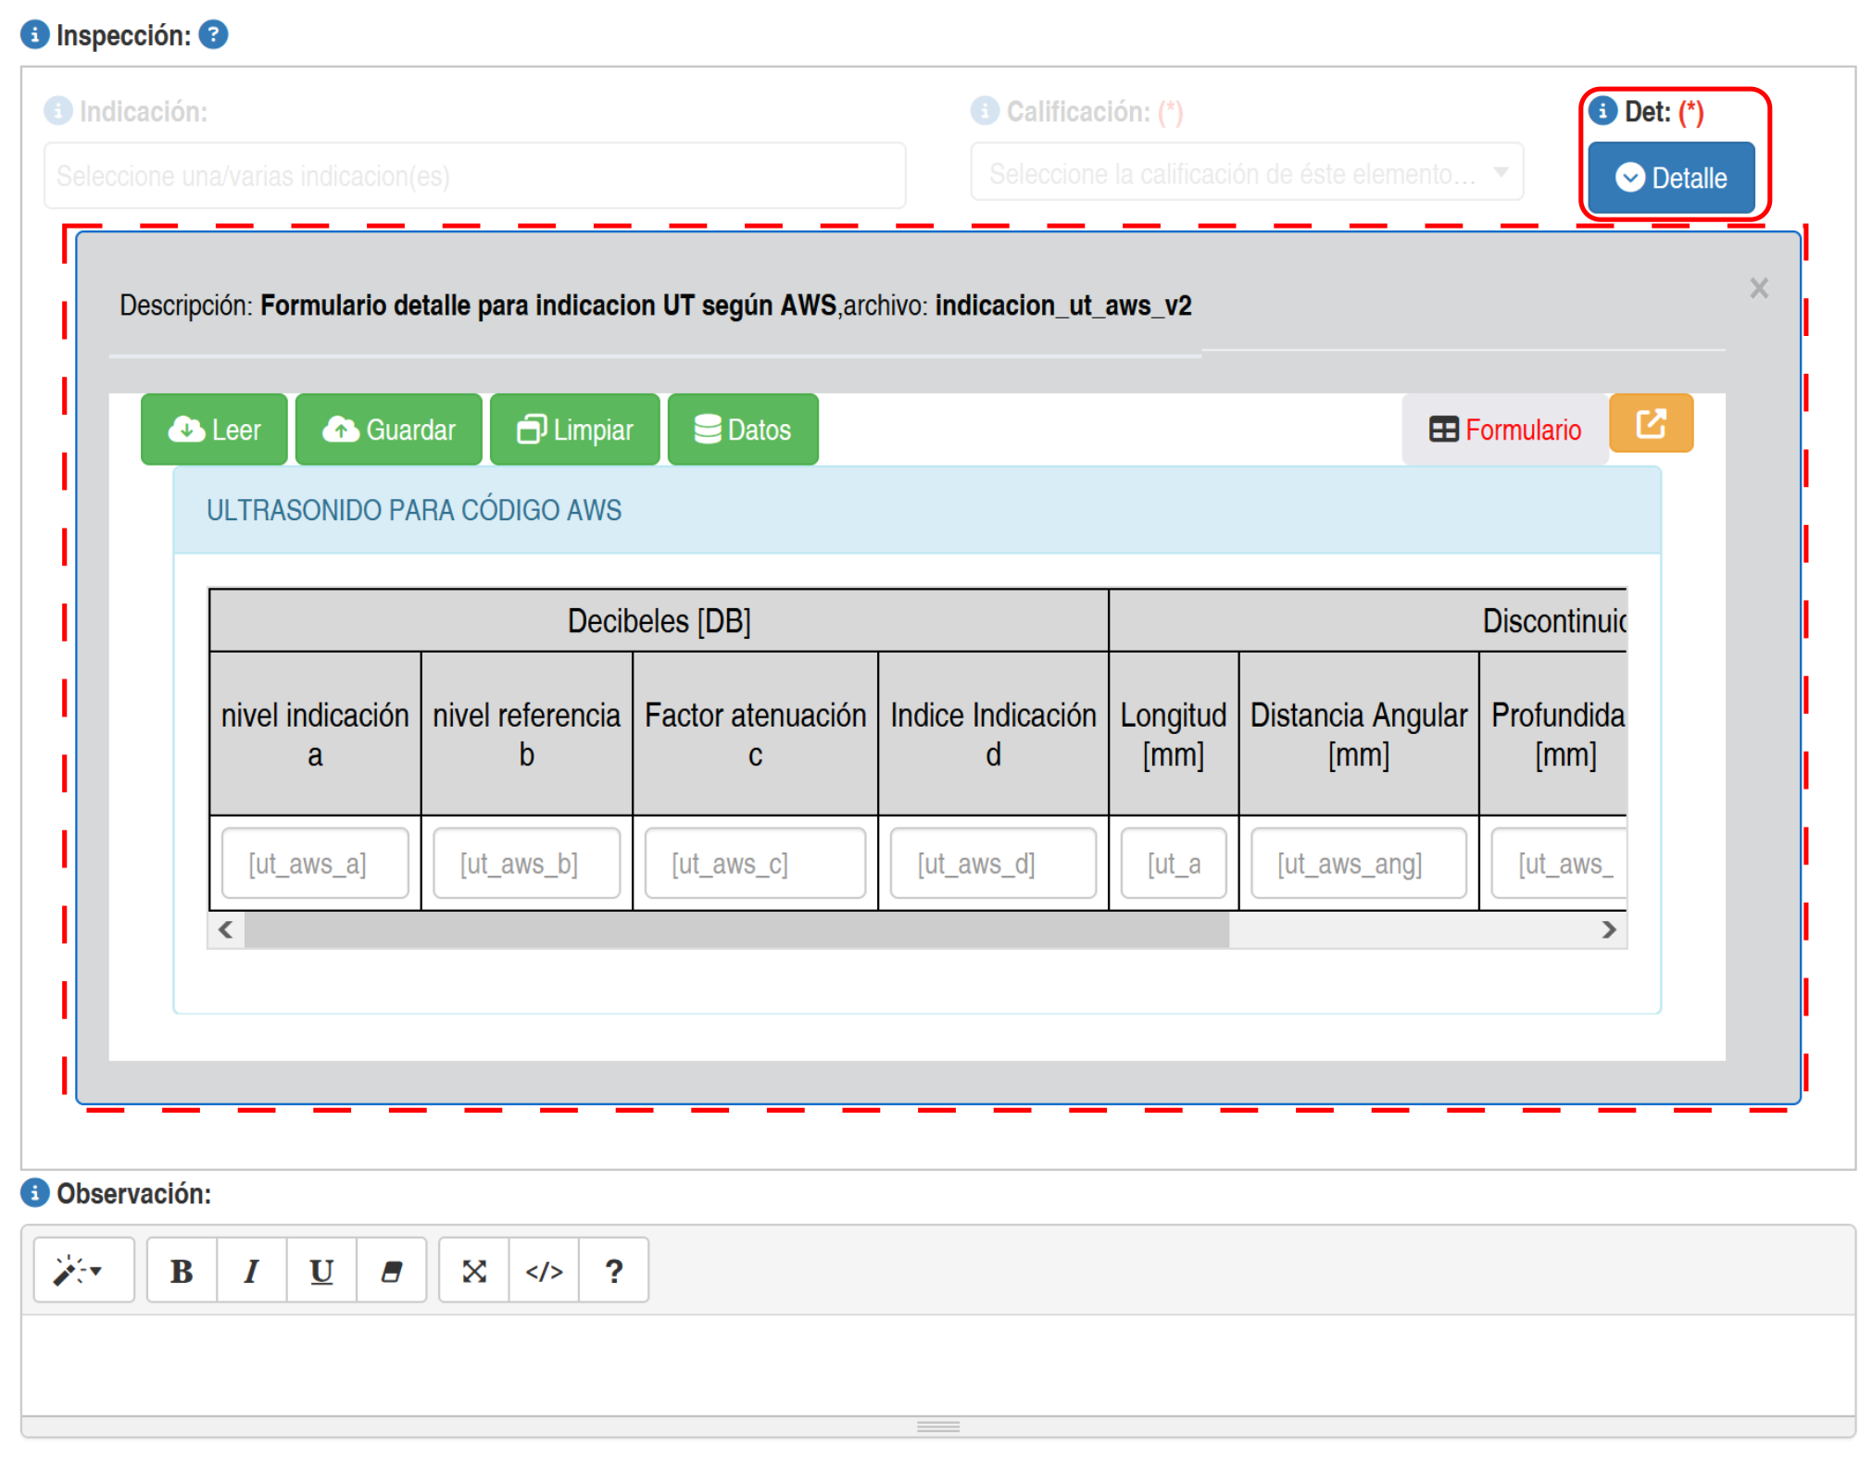Open code view in editor
This screenshot has width=1872, height=1457.
[x=544, y=1271]
